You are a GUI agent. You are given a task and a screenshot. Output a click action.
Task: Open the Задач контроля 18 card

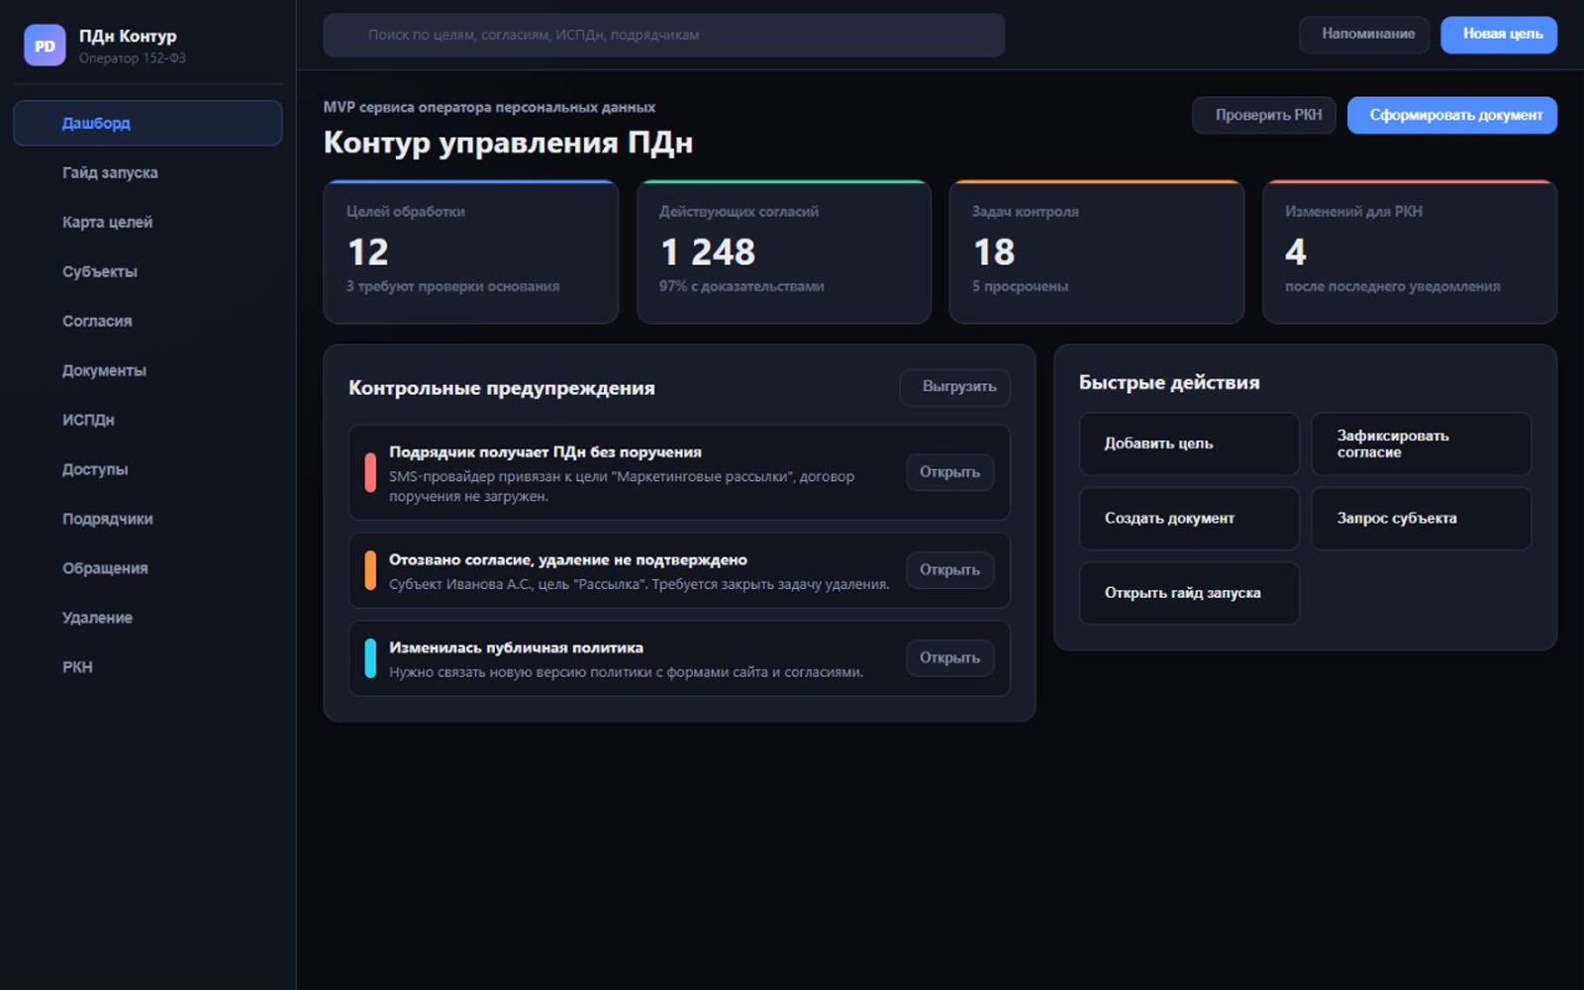1097,251
